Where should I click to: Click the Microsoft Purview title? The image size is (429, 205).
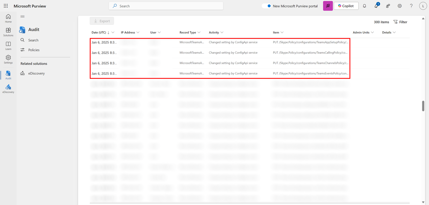tap(30, 6)
